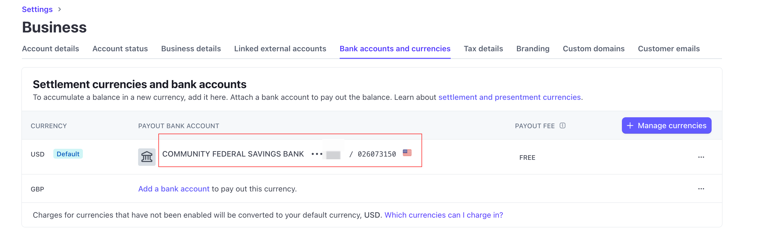Click the chevron after the Settings breadcrumb

pos(60,9)
